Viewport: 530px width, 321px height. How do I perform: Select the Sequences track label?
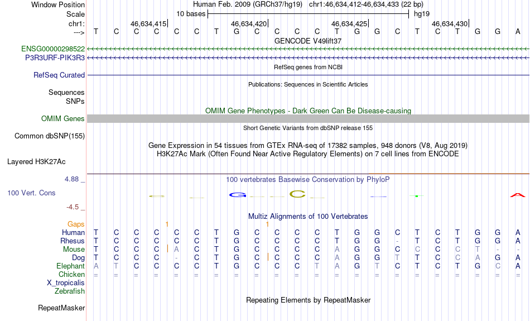coord(66,92)
